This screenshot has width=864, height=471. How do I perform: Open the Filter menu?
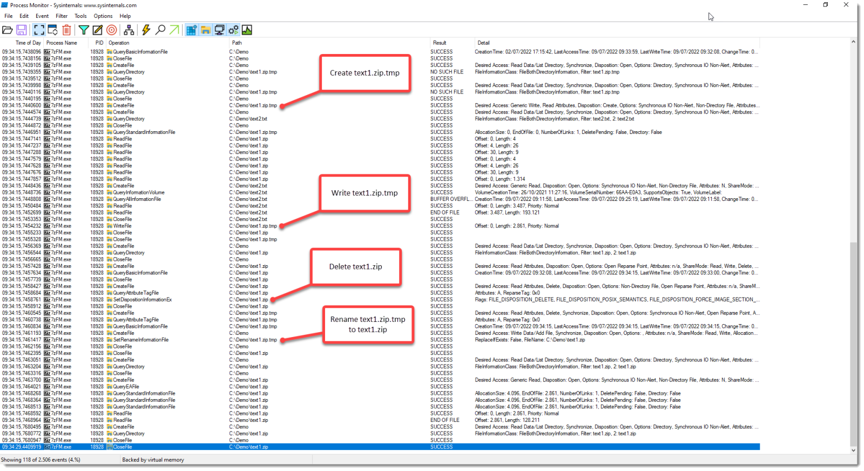point(62,16)
